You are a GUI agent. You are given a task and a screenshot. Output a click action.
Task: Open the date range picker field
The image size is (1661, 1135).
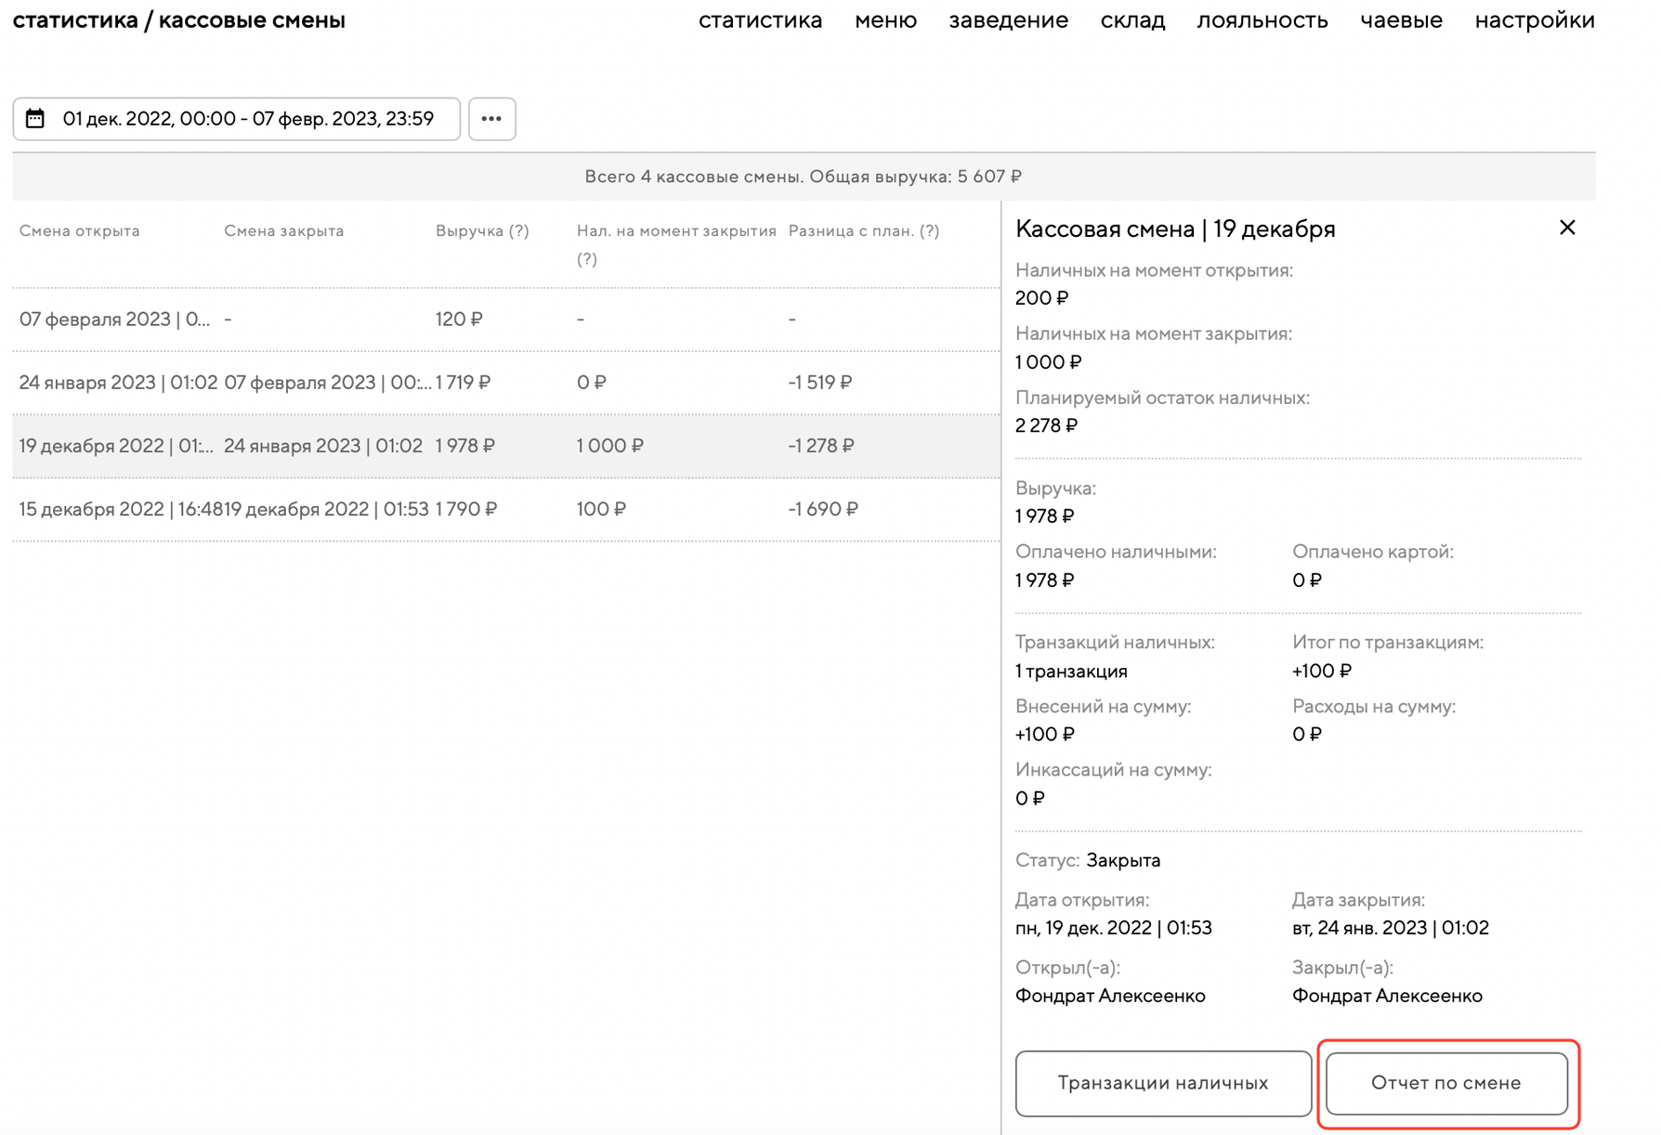pos(247,119)
